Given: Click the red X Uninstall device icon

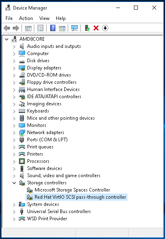Looking at the screenshot, I should (x=96, y=28).
